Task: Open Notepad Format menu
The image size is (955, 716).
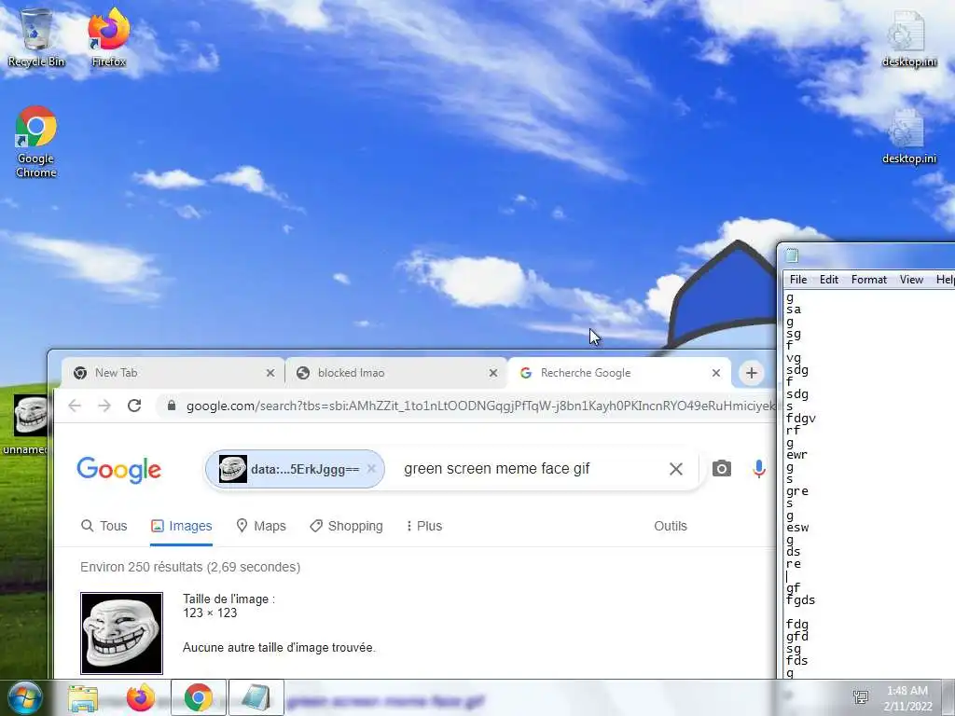Action: (869, 280)
